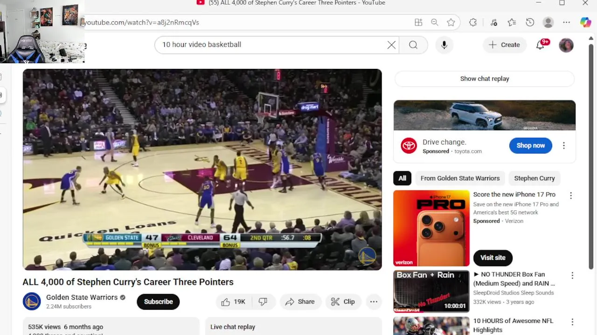Open the YouTube account avatar menu
This screenshot has width=597, height=335.
[x=566, y=45]
